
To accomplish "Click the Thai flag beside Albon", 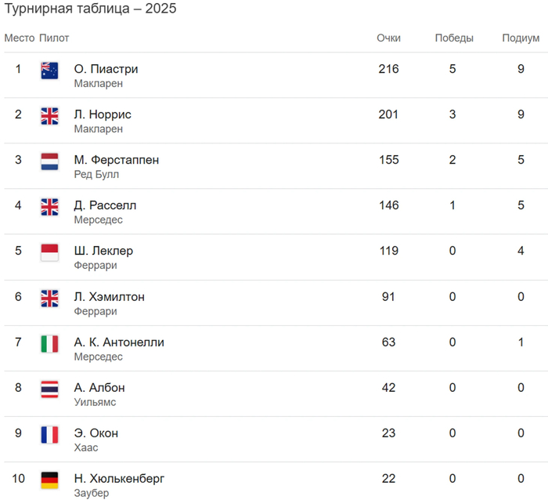I will (49, 389).
